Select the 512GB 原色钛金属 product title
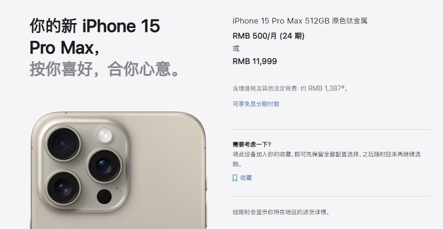Screen dimensions: 443x229 [x=300, y=21]
